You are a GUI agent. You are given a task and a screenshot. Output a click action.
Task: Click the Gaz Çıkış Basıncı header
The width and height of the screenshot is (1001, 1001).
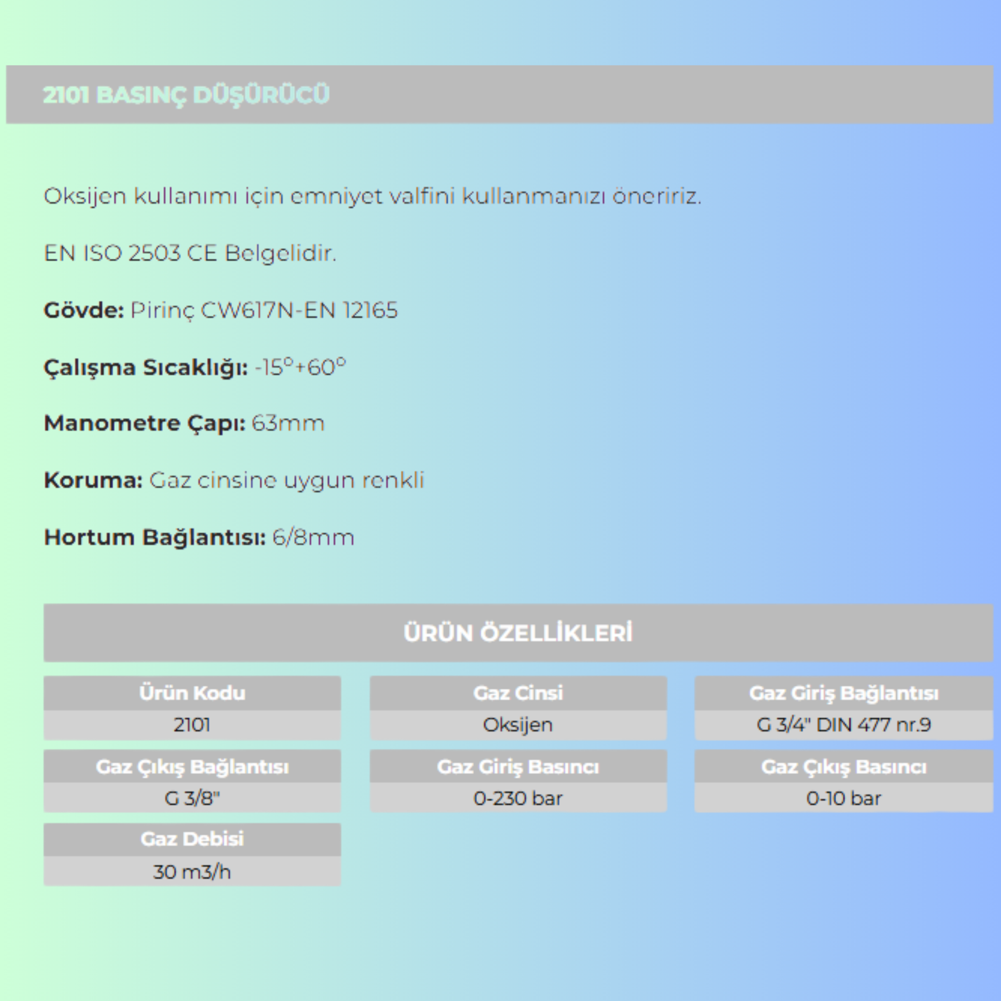coord(844,766)
